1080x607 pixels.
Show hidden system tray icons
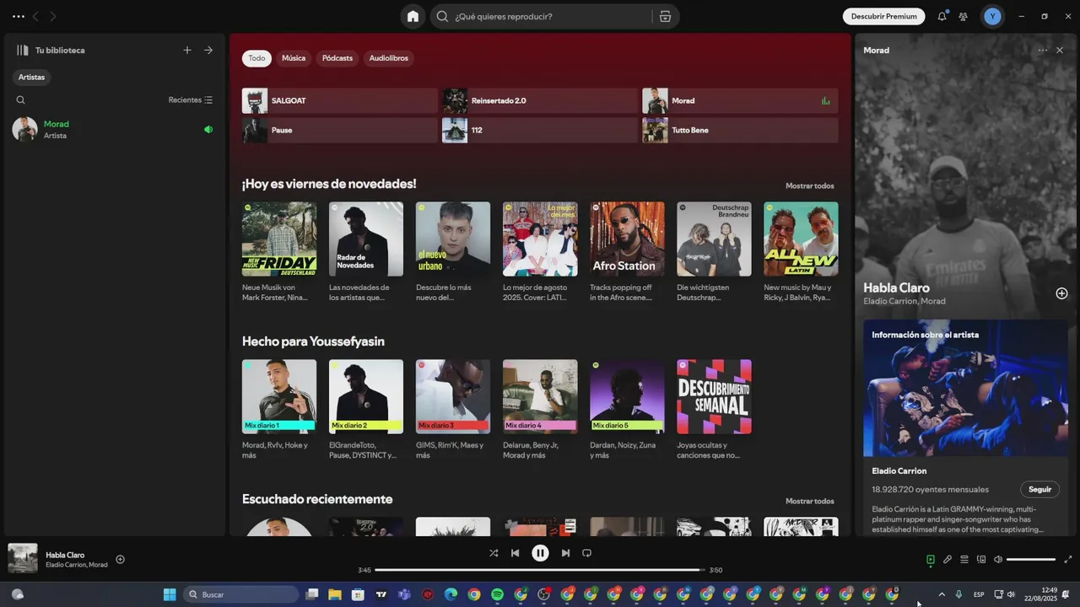[942, 594]
